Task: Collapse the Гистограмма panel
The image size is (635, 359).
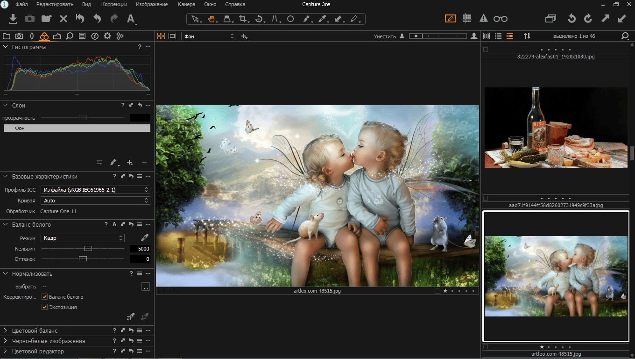Action: [x=6, y=47]
